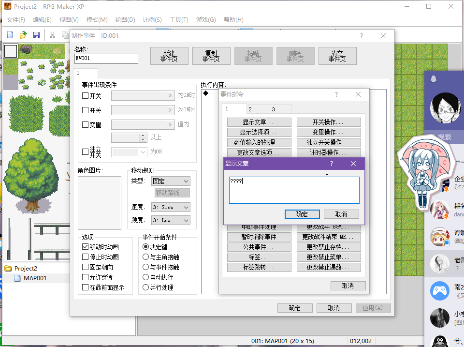Click help question mark in 事件指令 dialog

336,94
